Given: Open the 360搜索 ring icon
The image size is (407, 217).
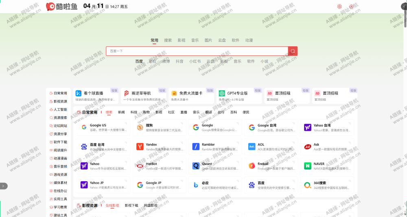Looking at the screenshot, I should 308,185.
